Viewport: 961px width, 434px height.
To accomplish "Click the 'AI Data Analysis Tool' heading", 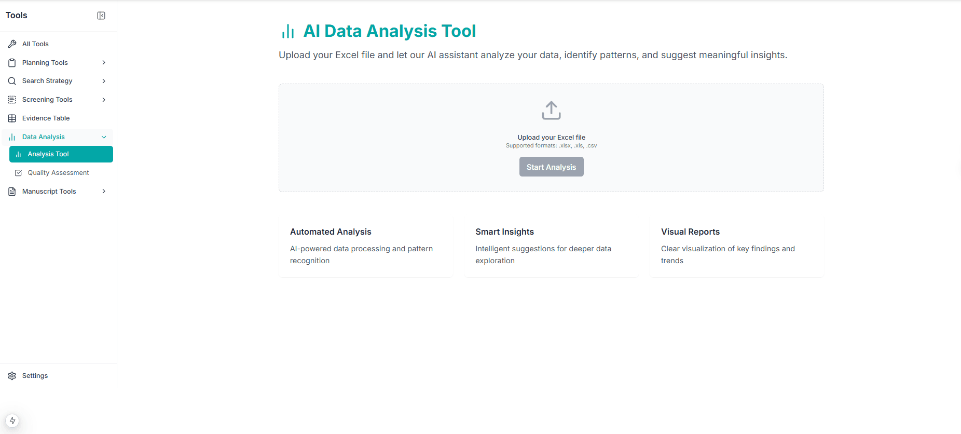I will (390, 31).
